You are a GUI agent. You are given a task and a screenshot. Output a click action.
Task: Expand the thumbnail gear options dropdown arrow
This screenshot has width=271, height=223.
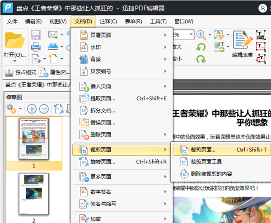point(21,109)
